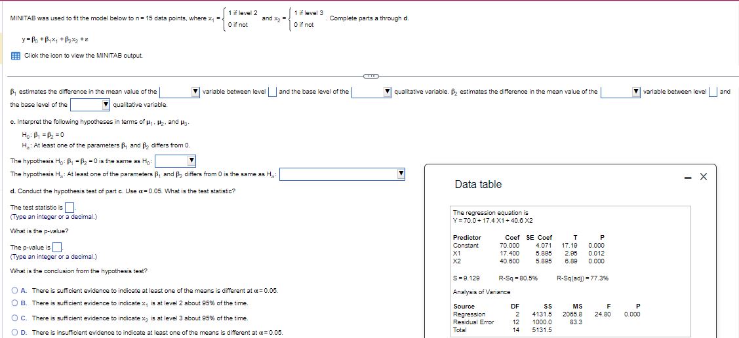Select option D insufficient evidence
Image resolution: width=739 pixels, height=338 pixels.
(15, 333)
